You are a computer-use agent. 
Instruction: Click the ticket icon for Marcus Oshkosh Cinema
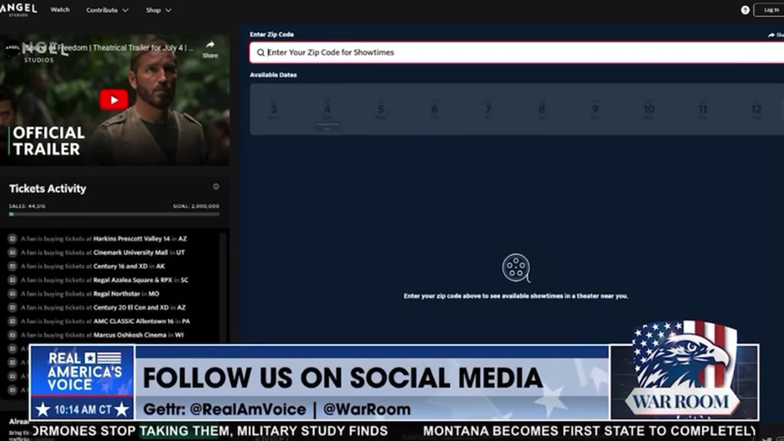12,335
